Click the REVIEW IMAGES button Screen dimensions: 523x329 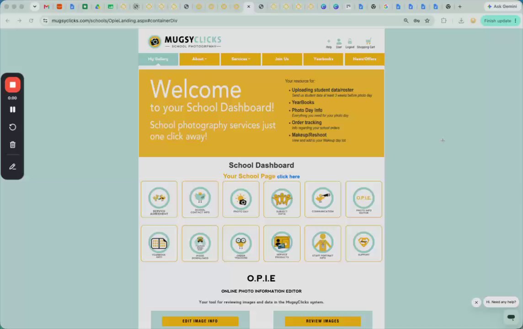click(323, 321)
